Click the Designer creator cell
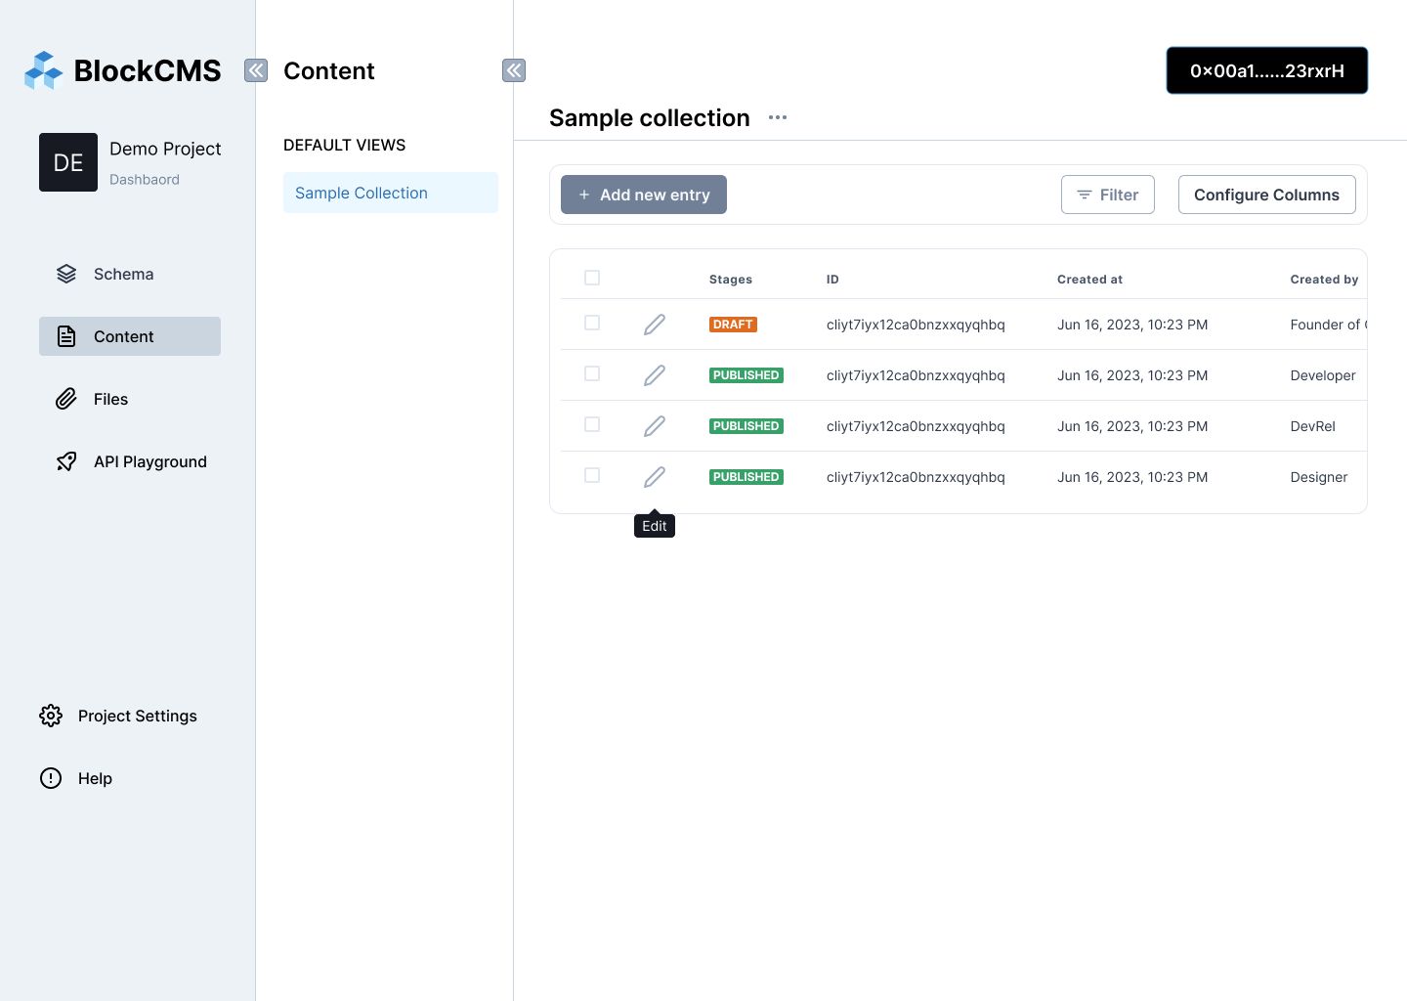Screen dimensions: 1407x1001 pyautogui.click(x=1319, y=477)
